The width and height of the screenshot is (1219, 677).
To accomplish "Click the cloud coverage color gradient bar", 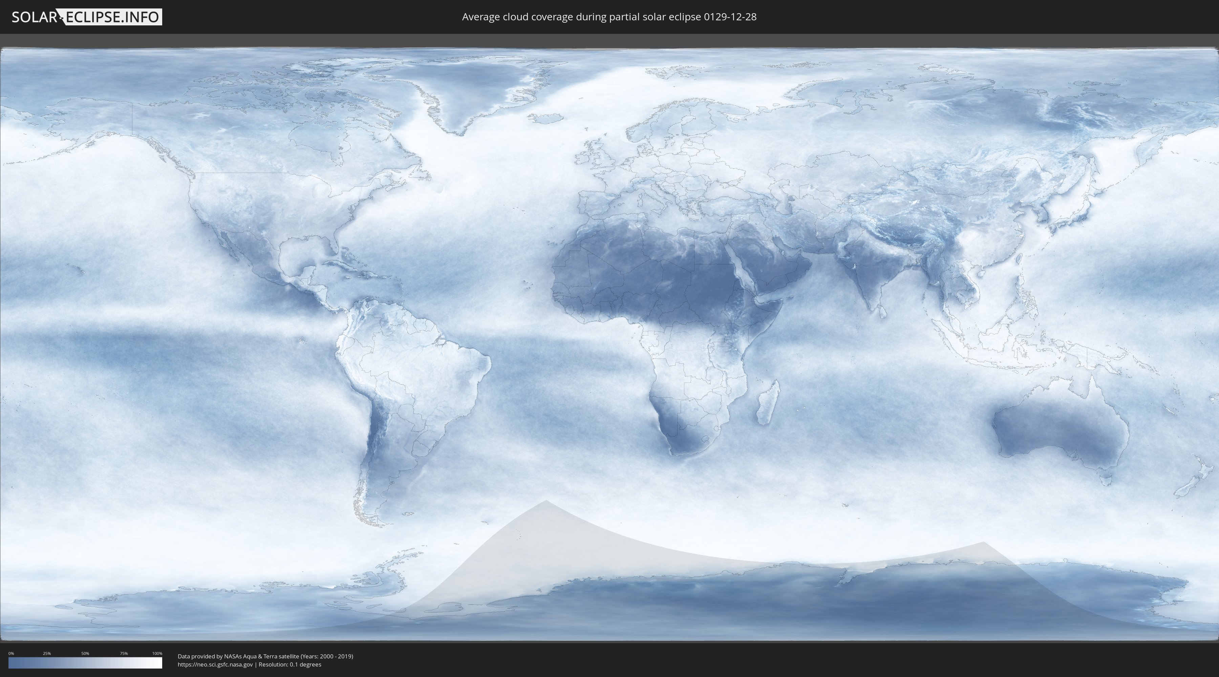I will [x=85, y=663].
